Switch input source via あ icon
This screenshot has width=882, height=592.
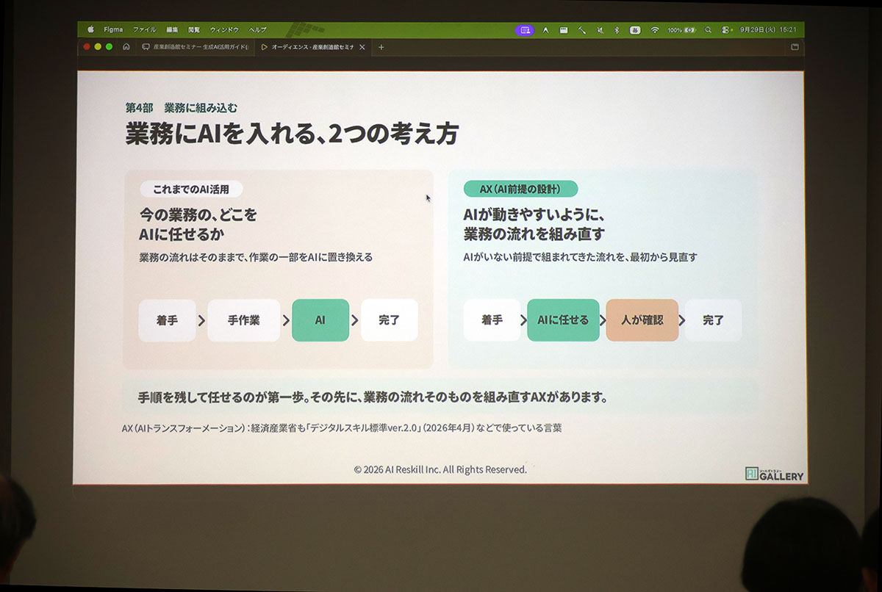coord(635,30)
